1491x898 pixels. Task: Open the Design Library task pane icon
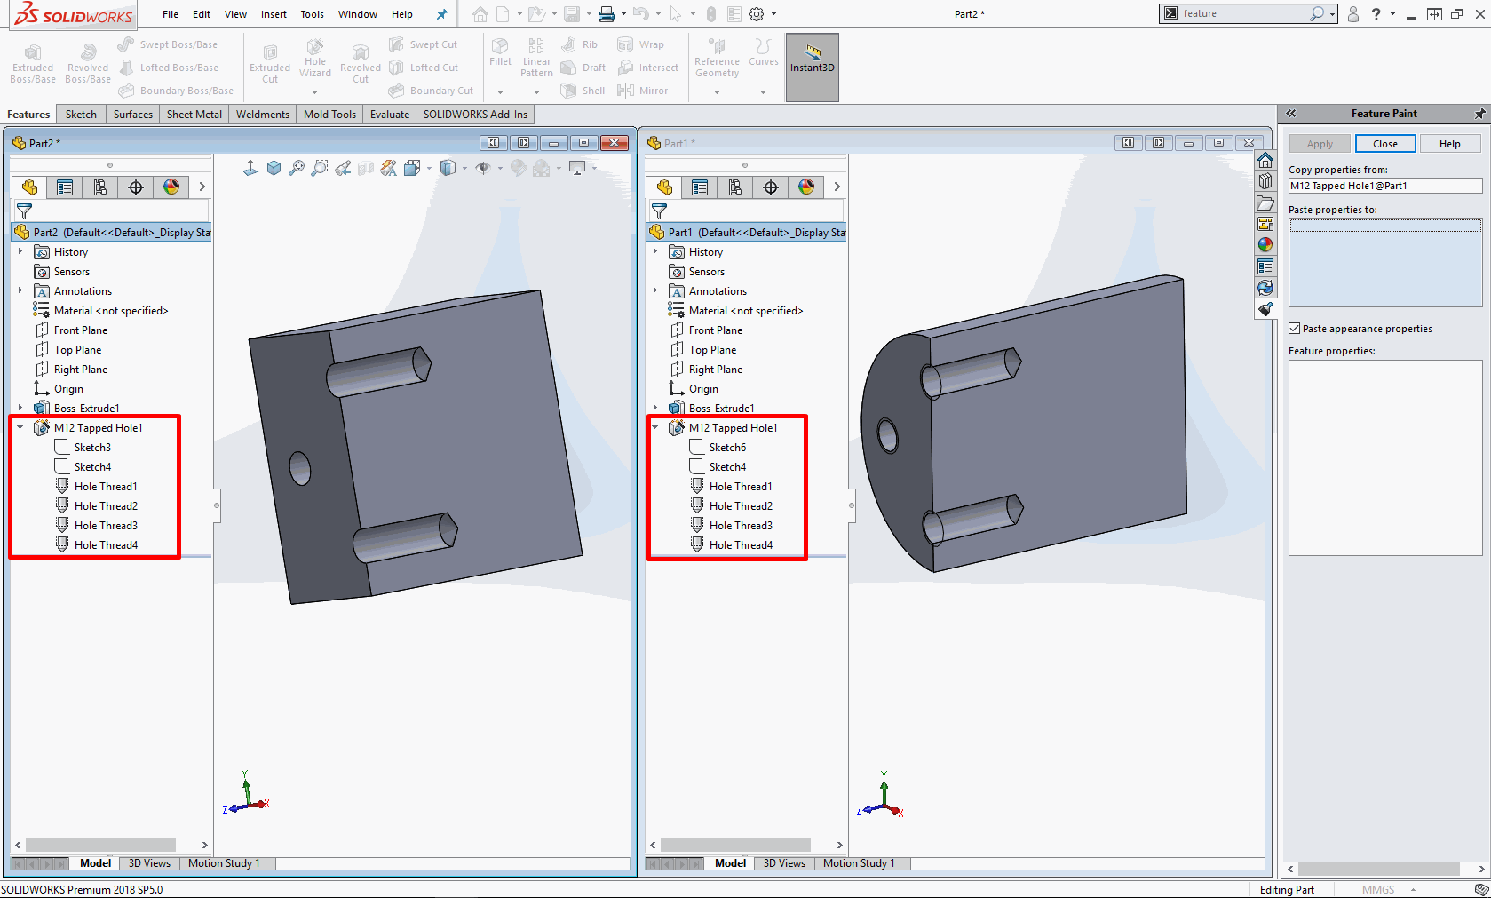coord(1265,182)
